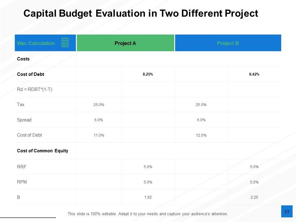The image size is (296, 222).
Task: Click the 12.0% cost of debt value
Action: (201, 135)
